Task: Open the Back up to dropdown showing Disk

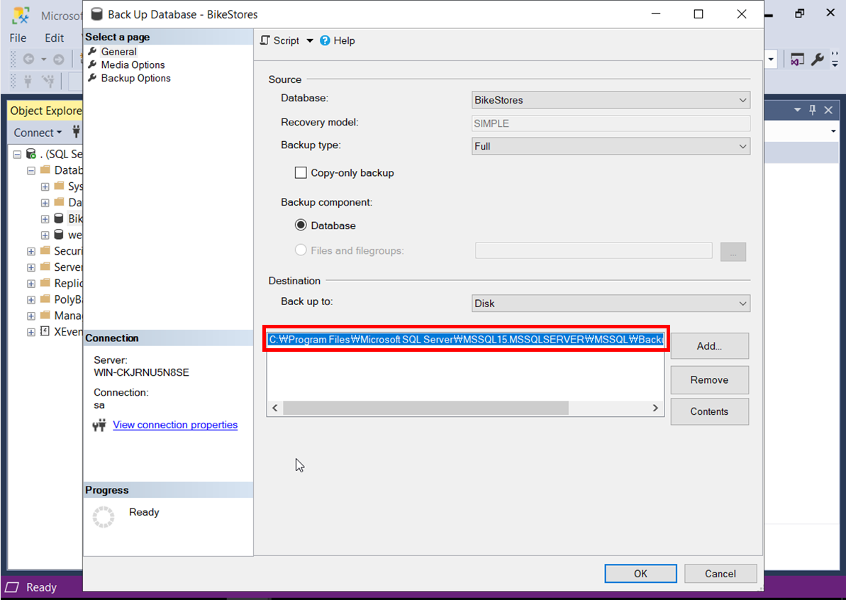Action: point(611,304)
